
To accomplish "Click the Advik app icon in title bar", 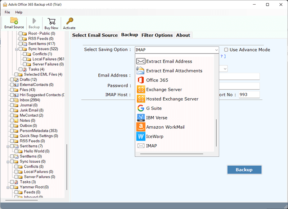I will pyautogui.click(x=5, y=4).
